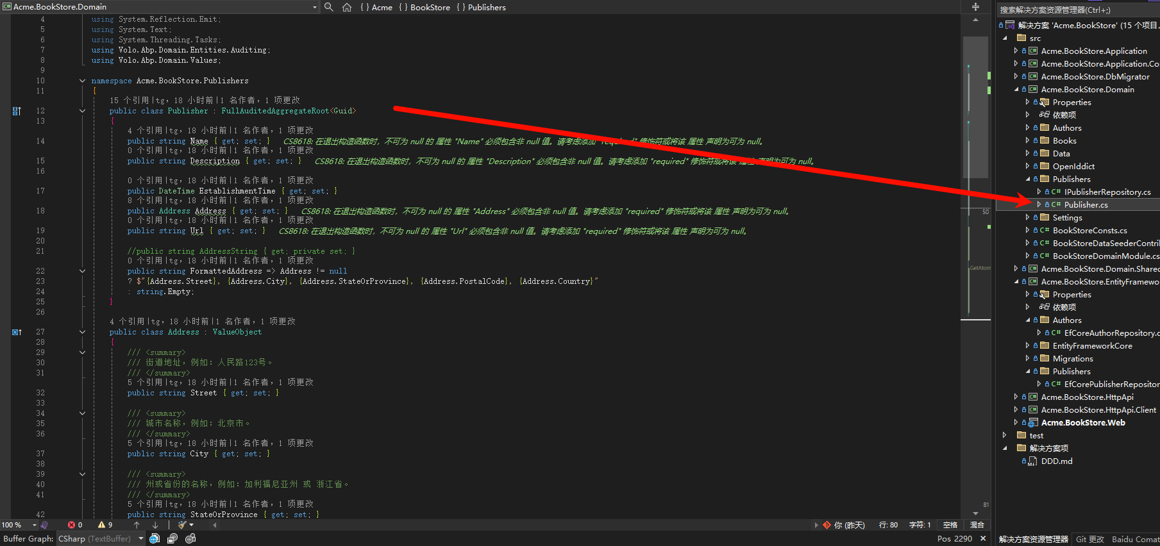Select the Acme.BookStore.DbMigrator project
Viewport: 1160px width, 546px height.
click(1095, 76)
